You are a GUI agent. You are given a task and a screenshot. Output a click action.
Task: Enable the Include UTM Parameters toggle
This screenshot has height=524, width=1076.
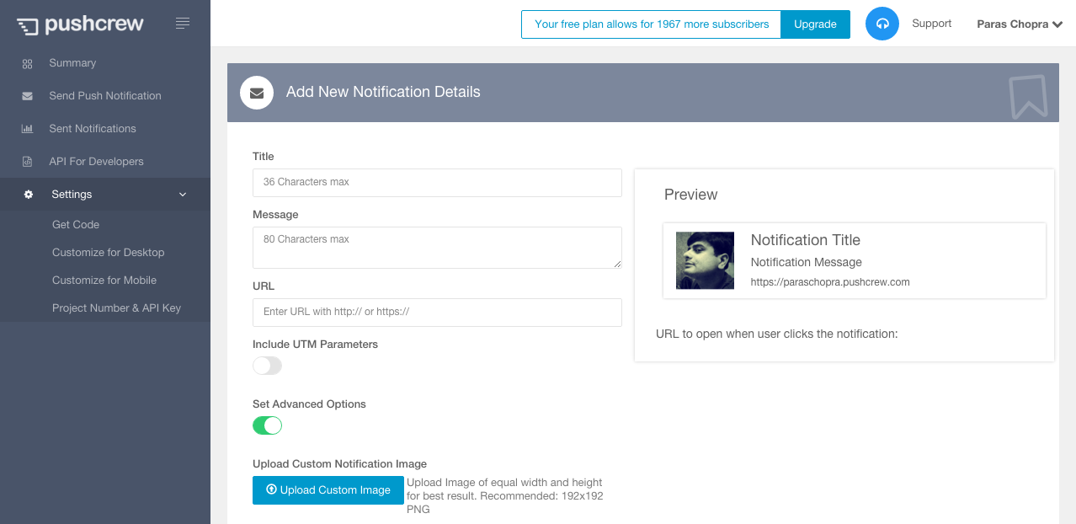[x=267, y=366]
